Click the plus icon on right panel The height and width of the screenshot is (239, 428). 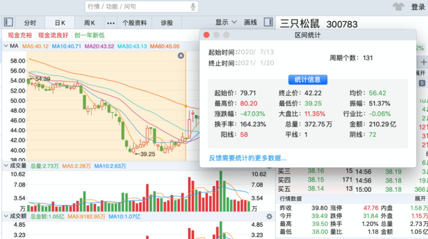pos(423,62)
